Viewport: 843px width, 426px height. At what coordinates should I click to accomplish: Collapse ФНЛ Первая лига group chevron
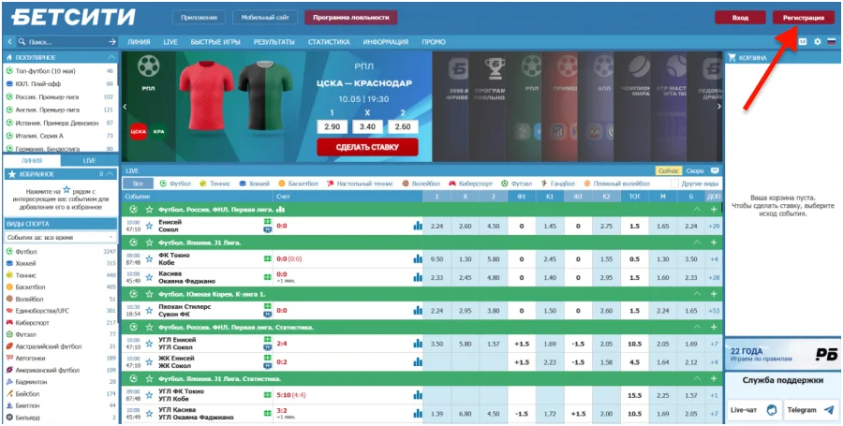tap(697, 210)
